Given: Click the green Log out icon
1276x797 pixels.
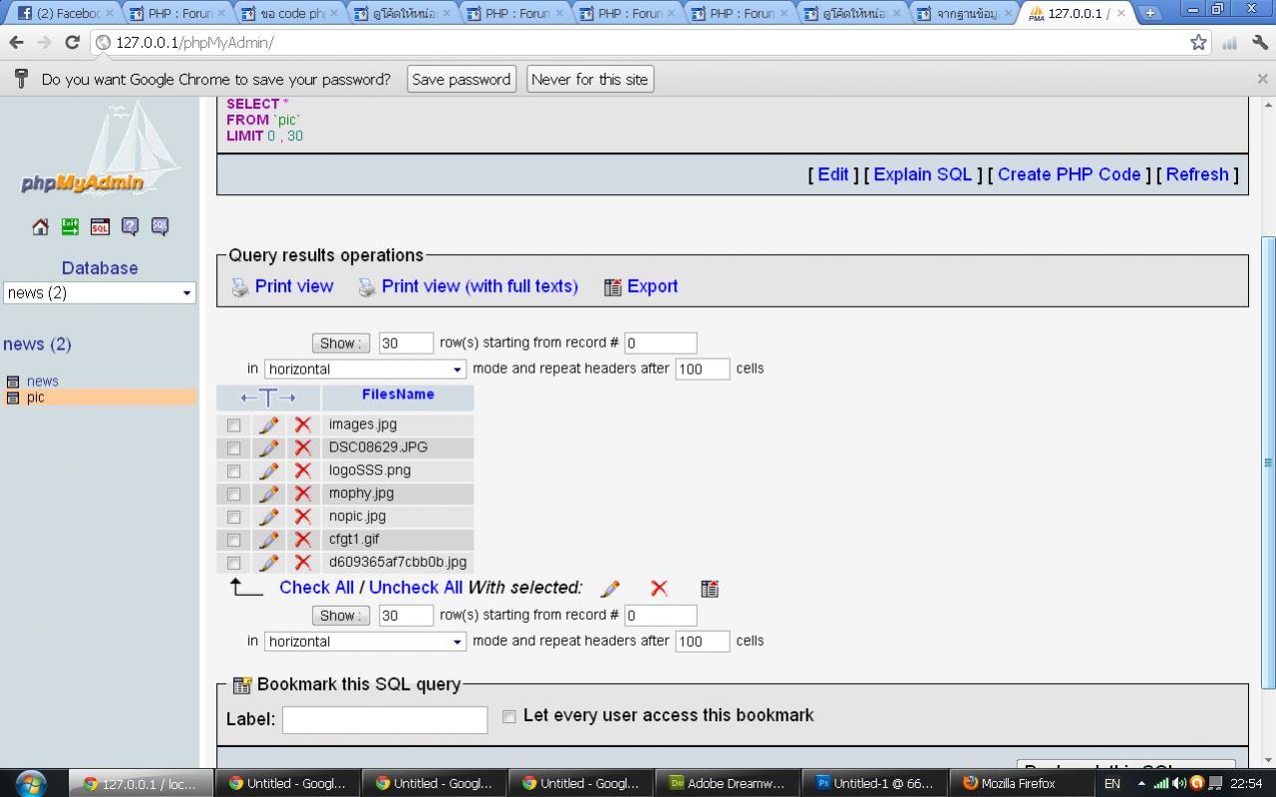Looking at the screenshot, I should (70, 227).
